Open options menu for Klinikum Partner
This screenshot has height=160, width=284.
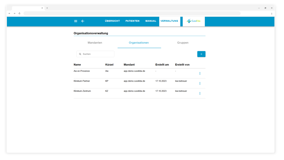point(200,83)
